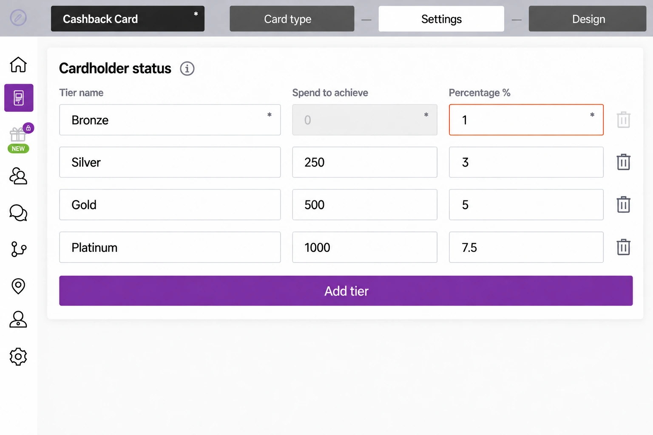Click the Percentage % column label
This screenshot has height=435, width=653.
[x=480, y=93]
